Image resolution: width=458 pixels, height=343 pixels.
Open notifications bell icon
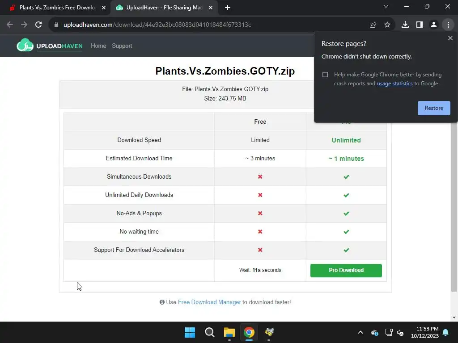[446, 332]
